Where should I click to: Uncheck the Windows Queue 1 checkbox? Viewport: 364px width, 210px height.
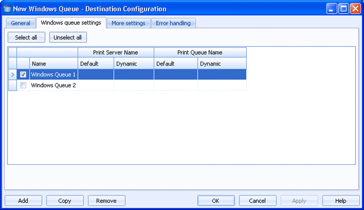tap(23, 74)
